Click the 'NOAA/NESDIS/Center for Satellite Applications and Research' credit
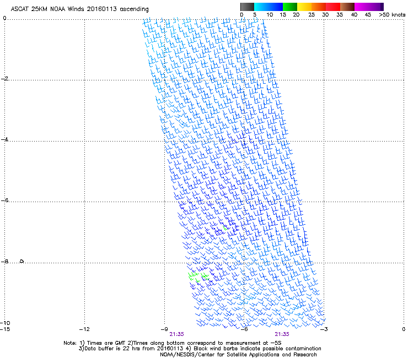This screenshot has width=408, height=358. pyautogui.click(x=238, y=355)
